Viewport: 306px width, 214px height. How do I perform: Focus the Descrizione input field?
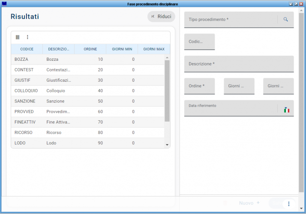(x=239, y=64)
